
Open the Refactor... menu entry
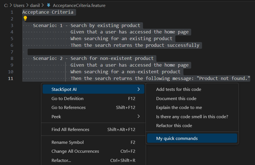(x=93, y=160)
